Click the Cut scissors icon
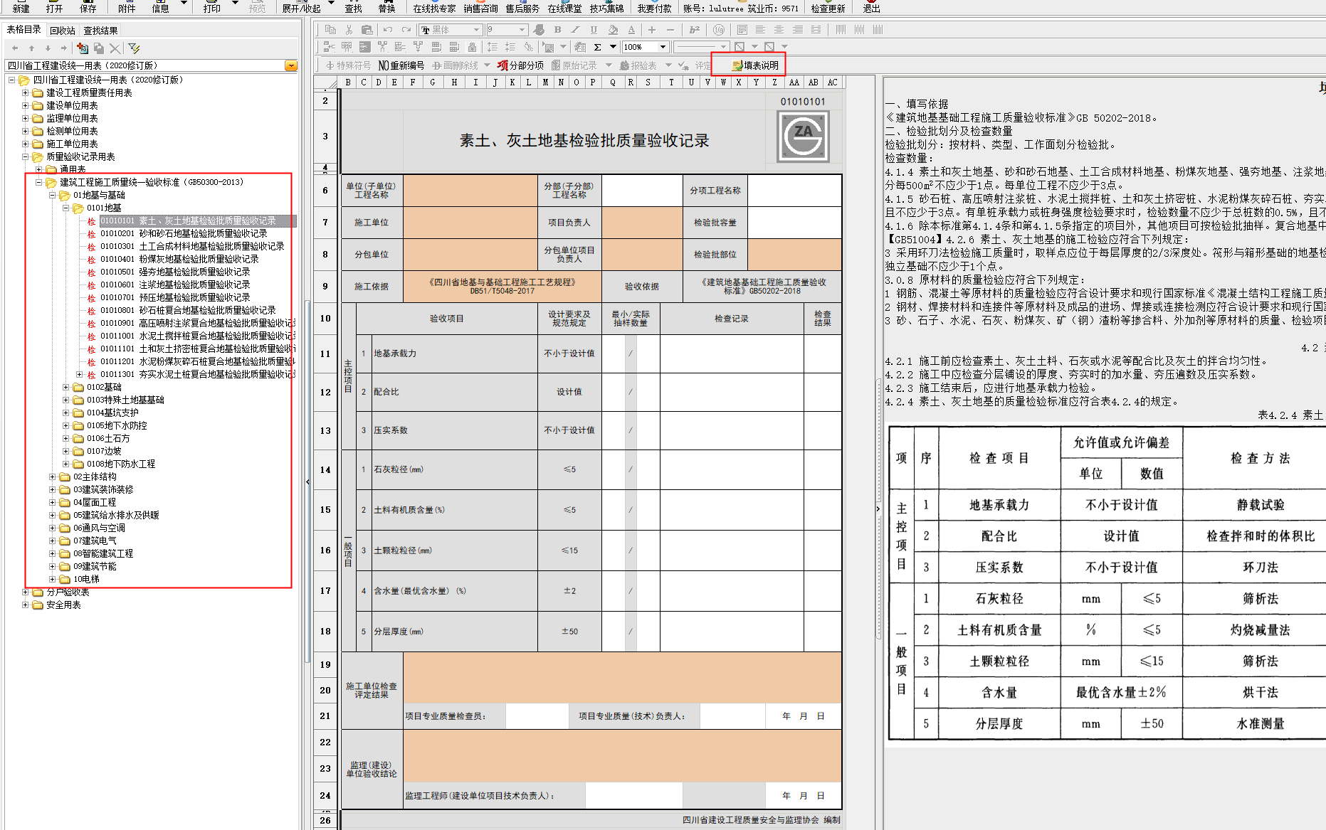 pyautogui.click(x=349, y=30)
